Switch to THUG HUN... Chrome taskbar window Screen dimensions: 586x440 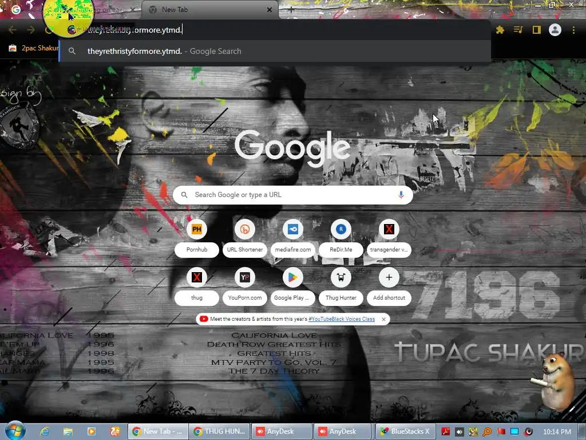coord(219,431)
